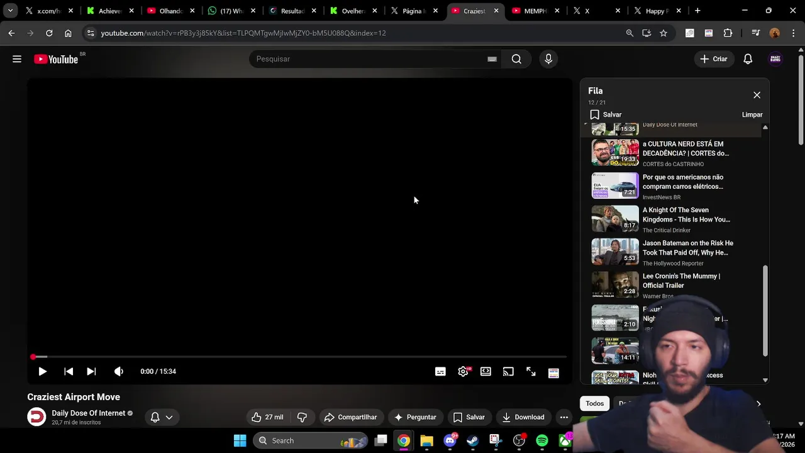Share video via Compartilhar
The width and height of the screenshot is (805, 453).
(x=350, y=417)
